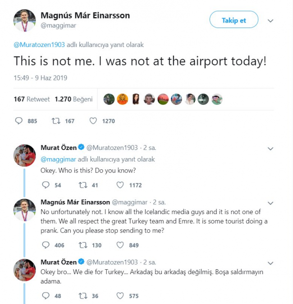Reply to the 'Okey bro' tweet
Screen dimensions: 293x304
[45, 296]
